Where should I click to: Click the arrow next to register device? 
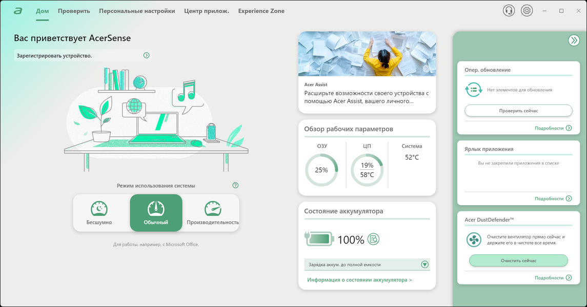point(147,55)
